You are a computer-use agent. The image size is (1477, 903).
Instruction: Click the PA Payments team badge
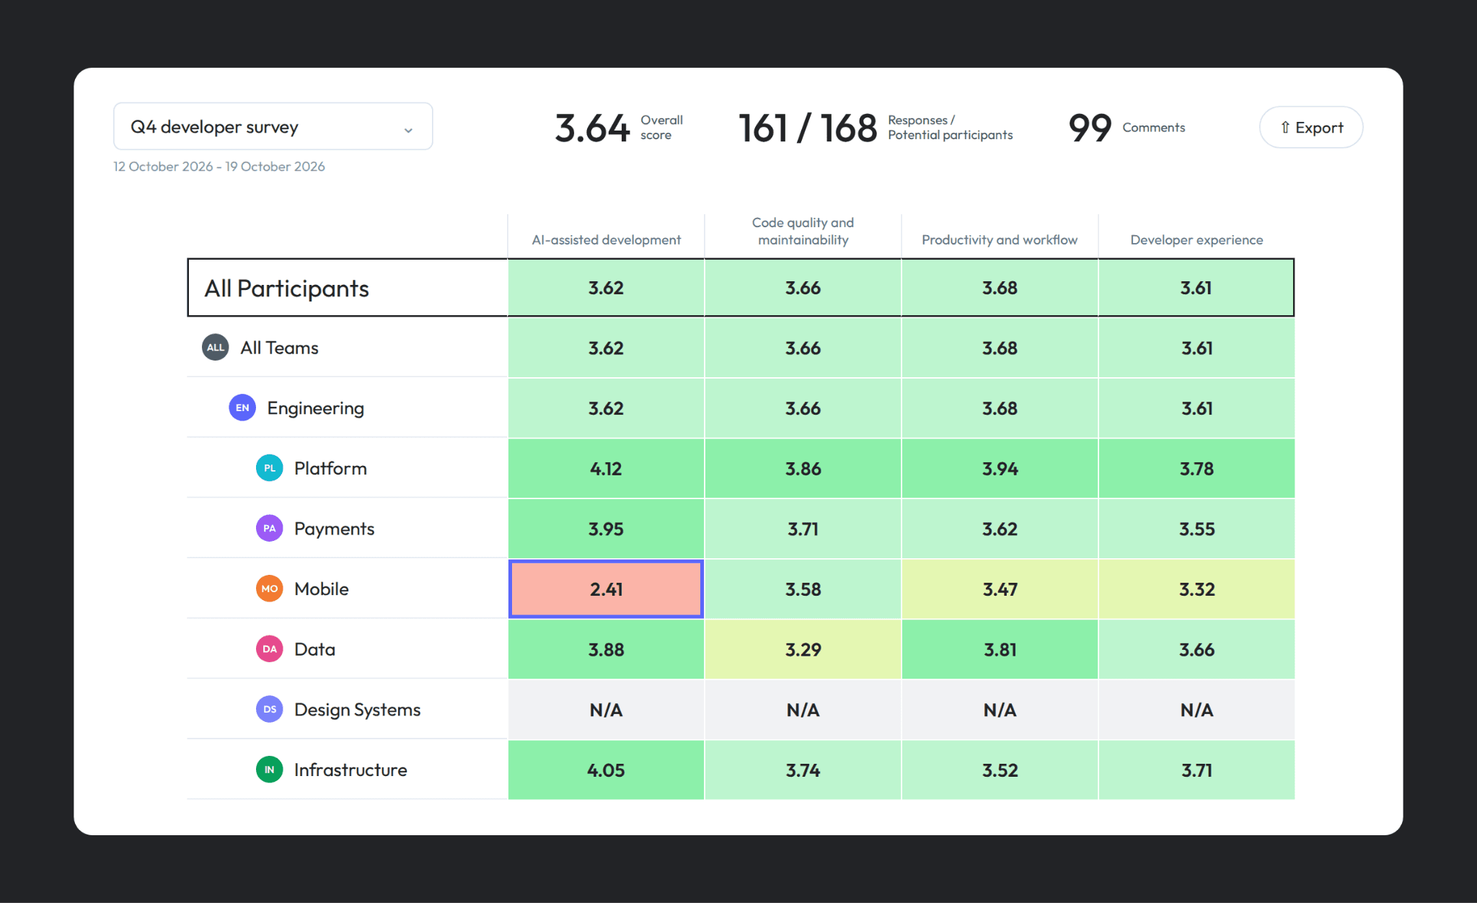tap(270, 529)
